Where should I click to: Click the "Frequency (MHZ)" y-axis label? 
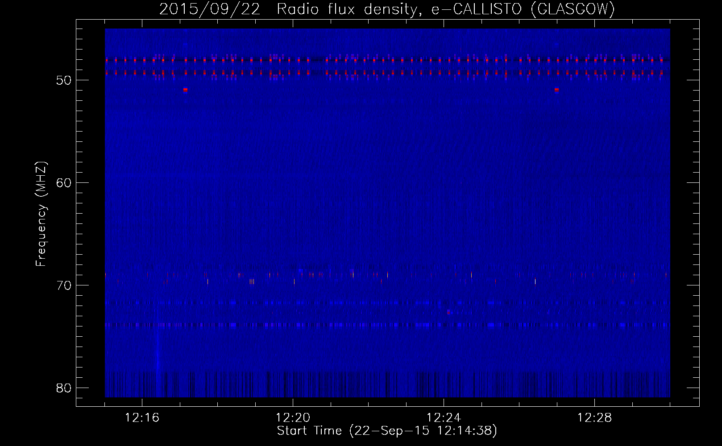coord(41,214)
